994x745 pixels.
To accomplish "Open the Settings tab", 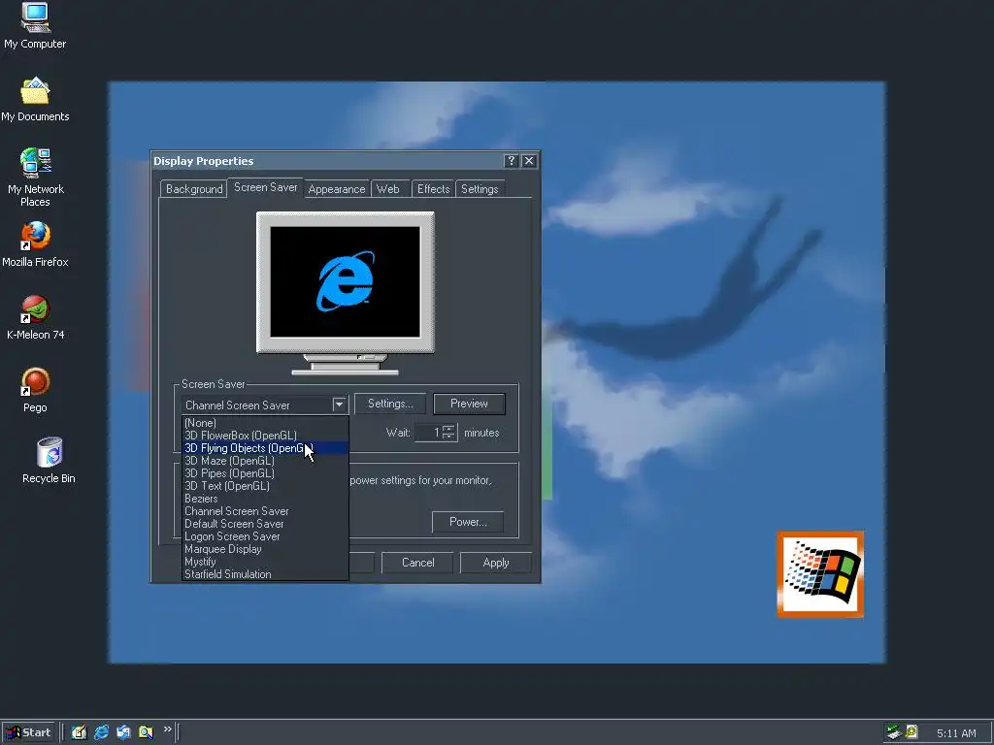I will [x=480, y=189].
